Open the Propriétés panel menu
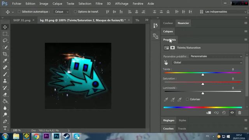249x140 pixels. 246,40
